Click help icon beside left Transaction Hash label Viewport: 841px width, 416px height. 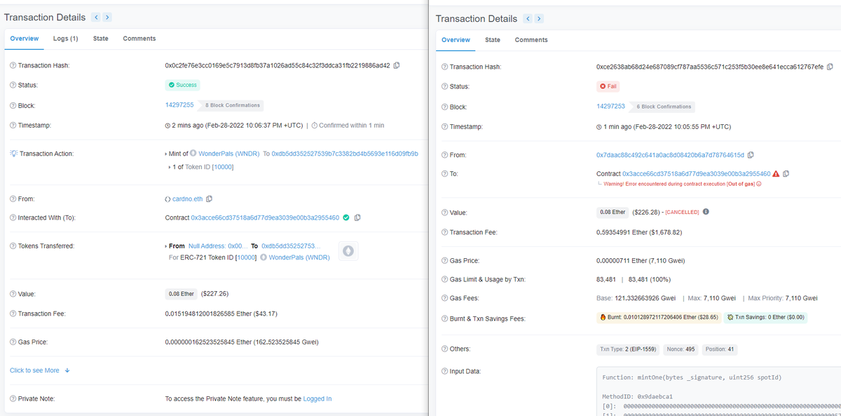pos(13,65)
